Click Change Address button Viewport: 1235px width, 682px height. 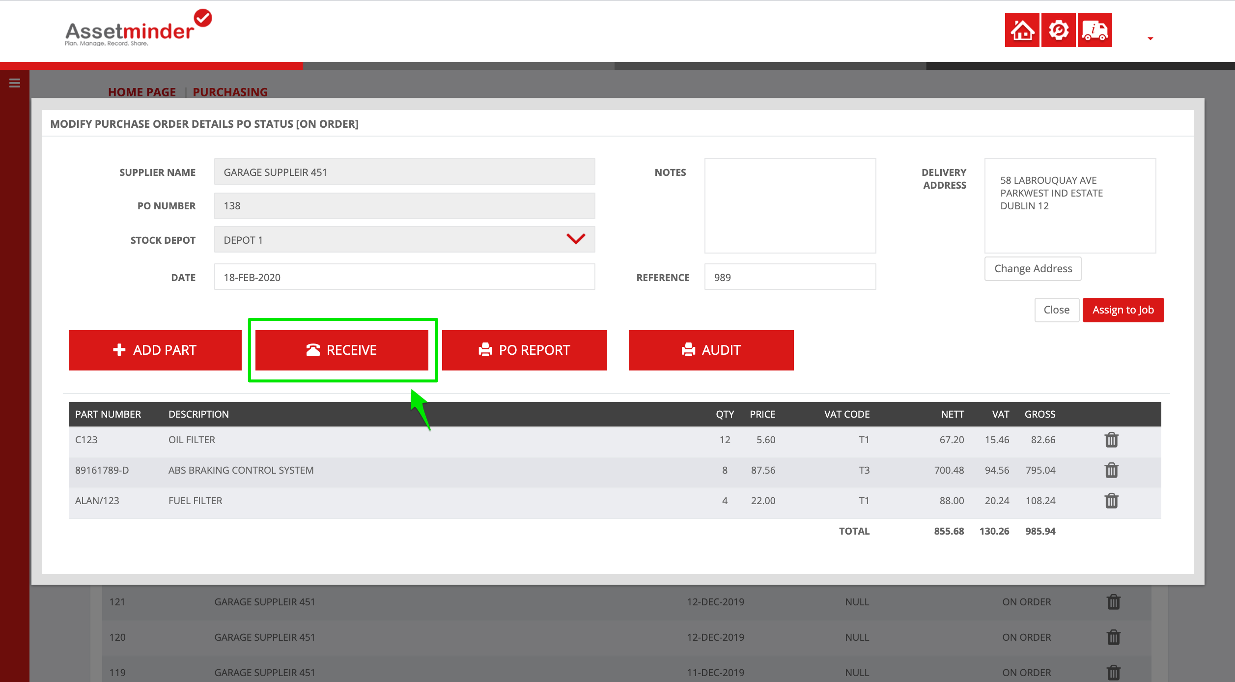pos(1033,269)
